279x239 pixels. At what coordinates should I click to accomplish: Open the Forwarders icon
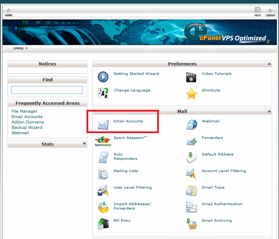(191, 141)
